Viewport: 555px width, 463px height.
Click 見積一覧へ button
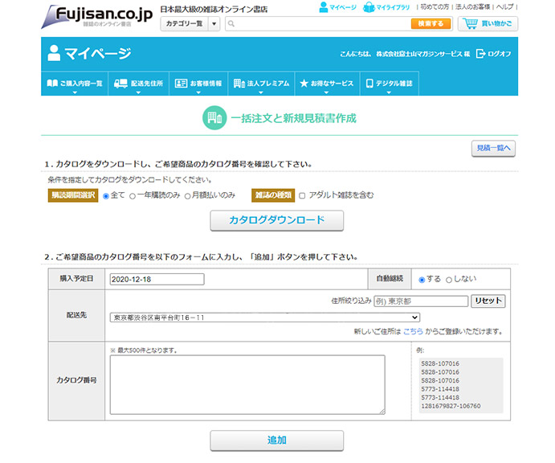point(493,148)
